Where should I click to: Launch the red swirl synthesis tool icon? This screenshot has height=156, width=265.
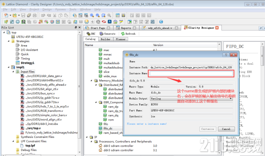(x=104, y=22)
